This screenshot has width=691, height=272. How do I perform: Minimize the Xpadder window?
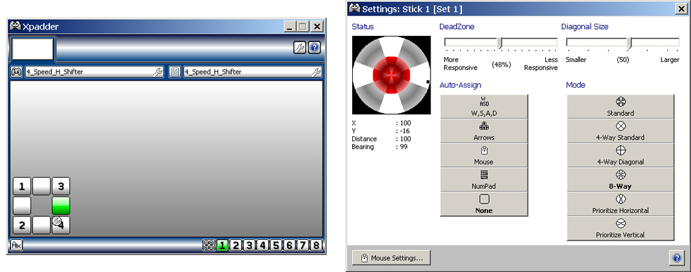[x=289, y=27]
